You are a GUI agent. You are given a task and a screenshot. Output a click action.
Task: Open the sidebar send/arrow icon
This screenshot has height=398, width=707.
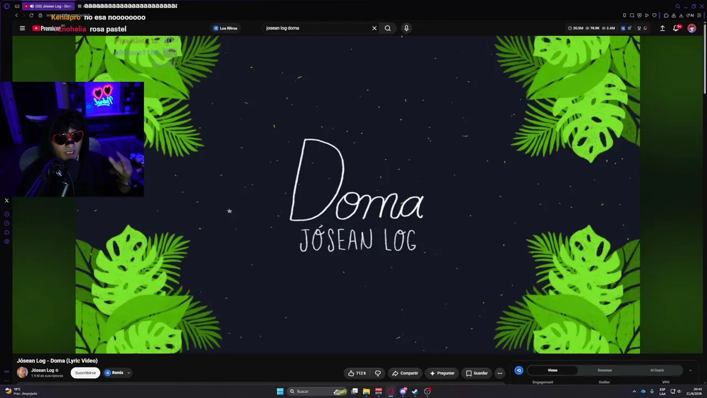coord(7,232)
